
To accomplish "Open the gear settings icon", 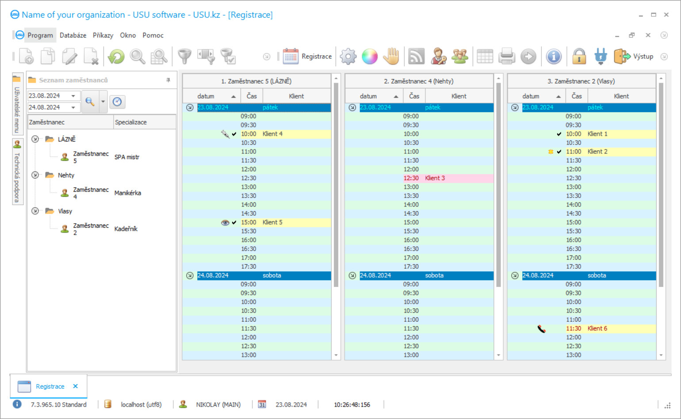I will (x=348, y=57).
